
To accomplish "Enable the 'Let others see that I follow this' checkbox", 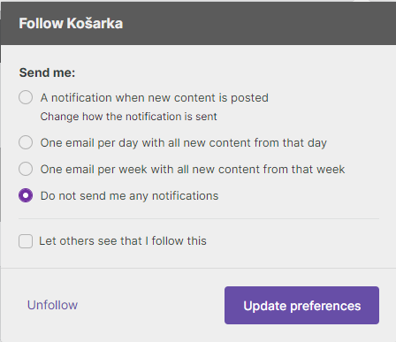I will (x=26, y=241).
